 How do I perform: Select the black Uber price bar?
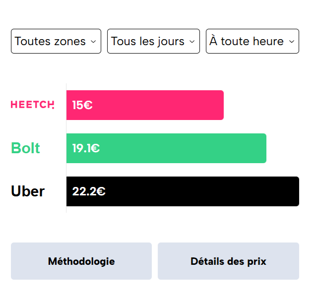tap(183, 191)
